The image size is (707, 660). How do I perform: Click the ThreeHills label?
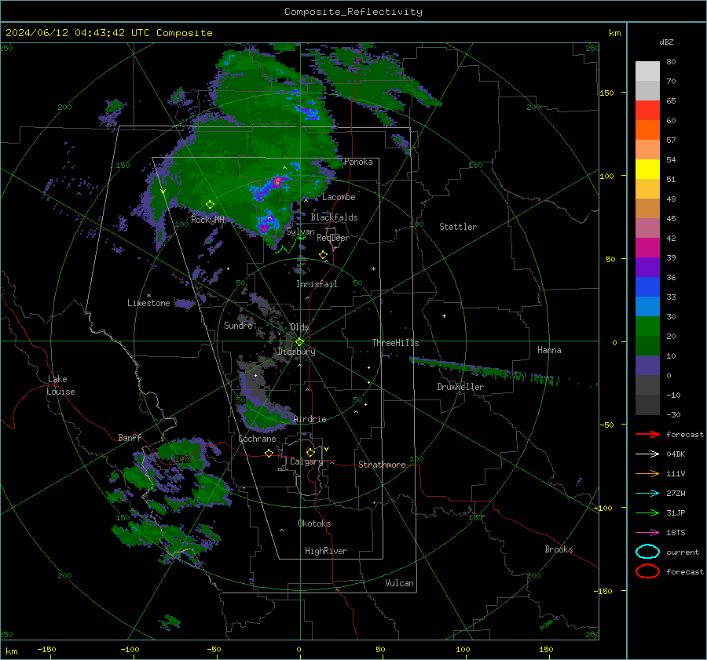point(395,343)
